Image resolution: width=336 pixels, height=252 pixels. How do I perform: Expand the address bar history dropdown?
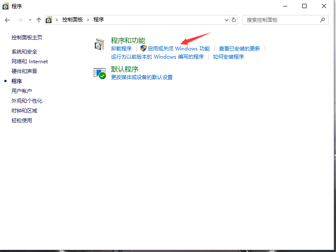[227, 20]
